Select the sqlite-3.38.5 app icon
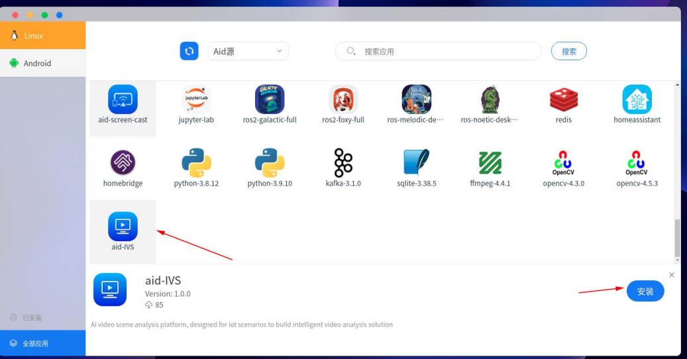 tap(416, 162)
